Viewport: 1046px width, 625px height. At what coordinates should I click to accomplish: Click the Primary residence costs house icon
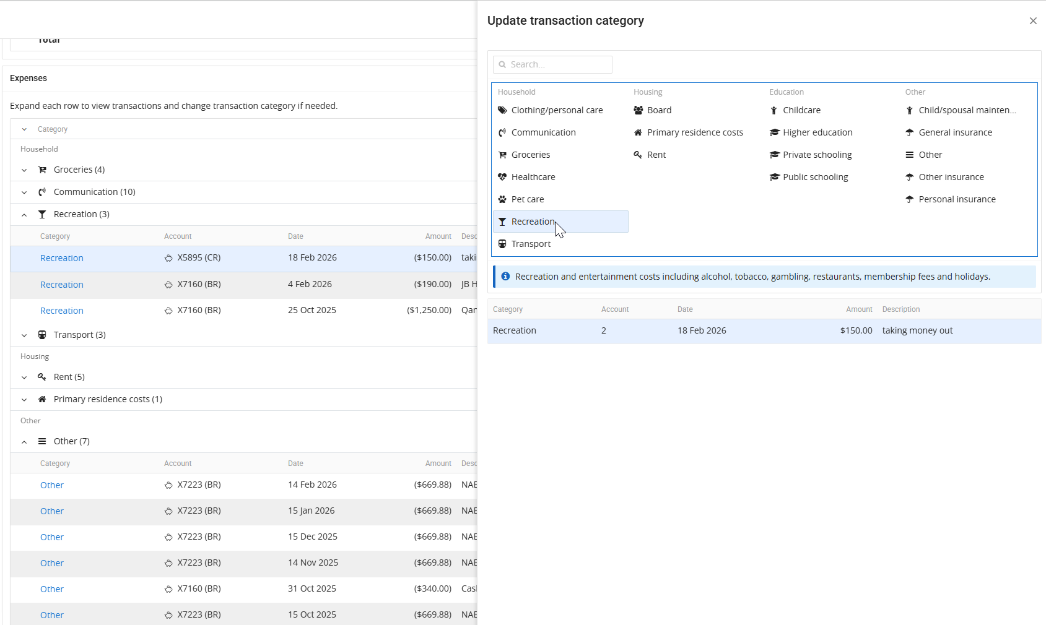pyautogui.click(x=638, y=132)
